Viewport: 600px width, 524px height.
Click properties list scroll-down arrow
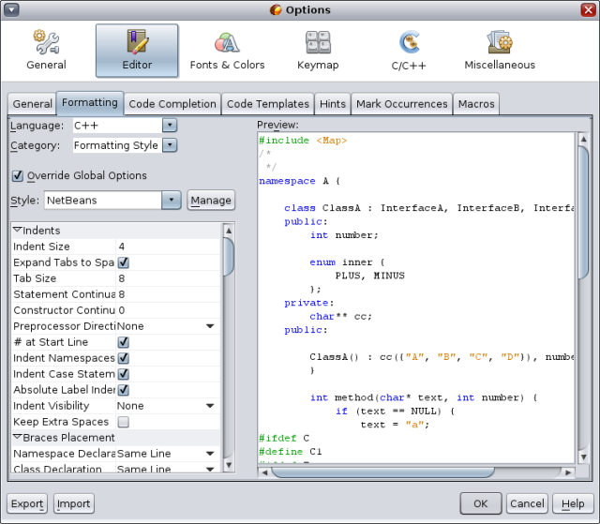(x=229, y=465)
